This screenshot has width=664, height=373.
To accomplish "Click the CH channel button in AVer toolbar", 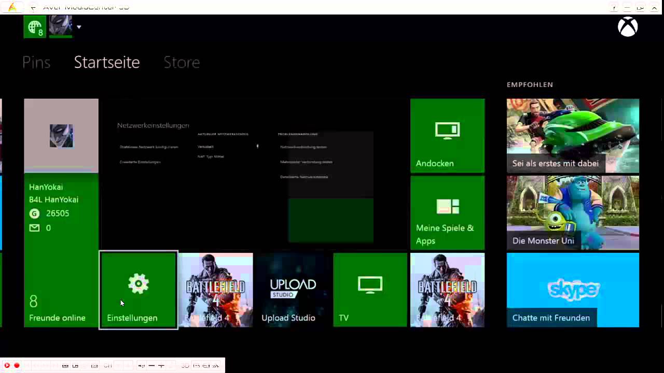I will [x=107, y=366].
